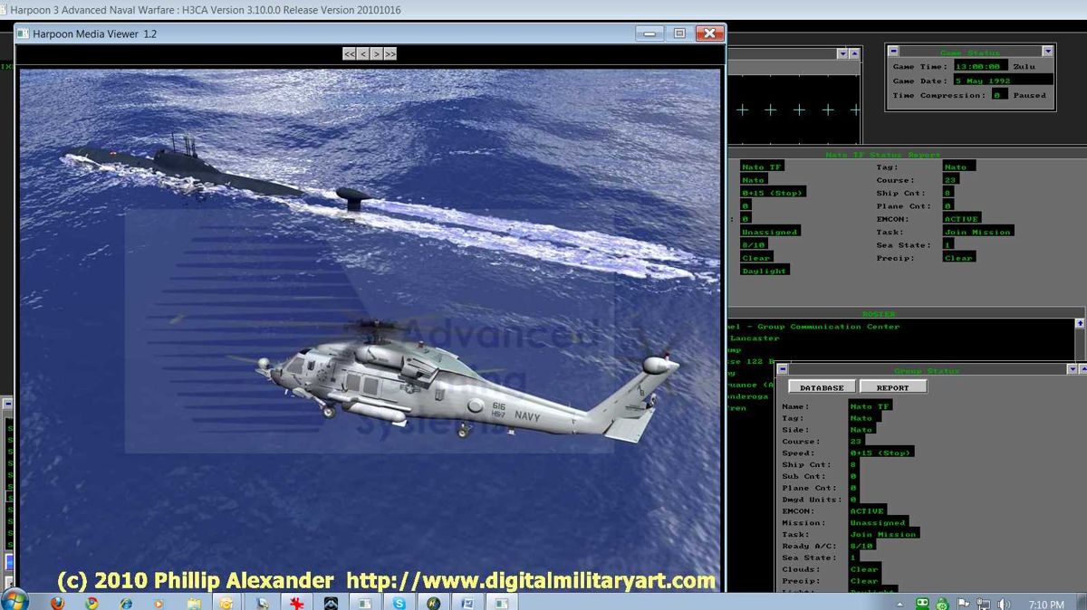Click the red splat taskbar icon
This screenshot has height=610, width=1087.
296,602
